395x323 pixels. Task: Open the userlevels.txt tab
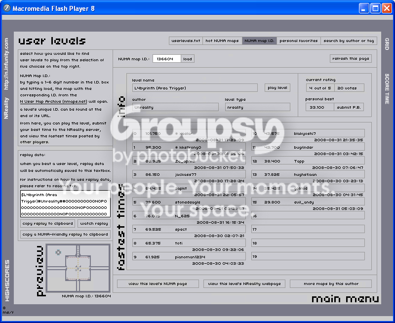[x=186, y=41]
